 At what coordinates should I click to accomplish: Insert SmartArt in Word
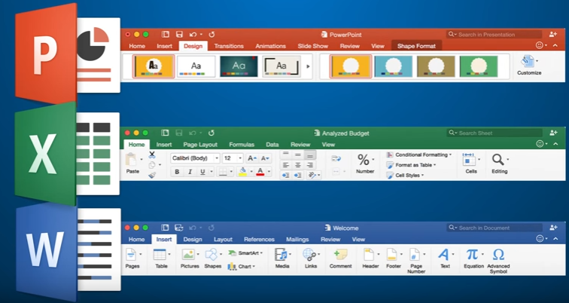[245, 252]
